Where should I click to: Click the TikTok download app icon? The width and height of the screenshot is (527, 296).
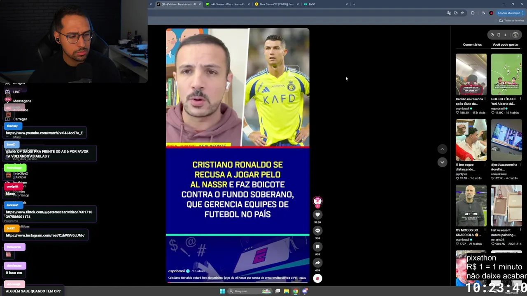click(x=506, y=35)
